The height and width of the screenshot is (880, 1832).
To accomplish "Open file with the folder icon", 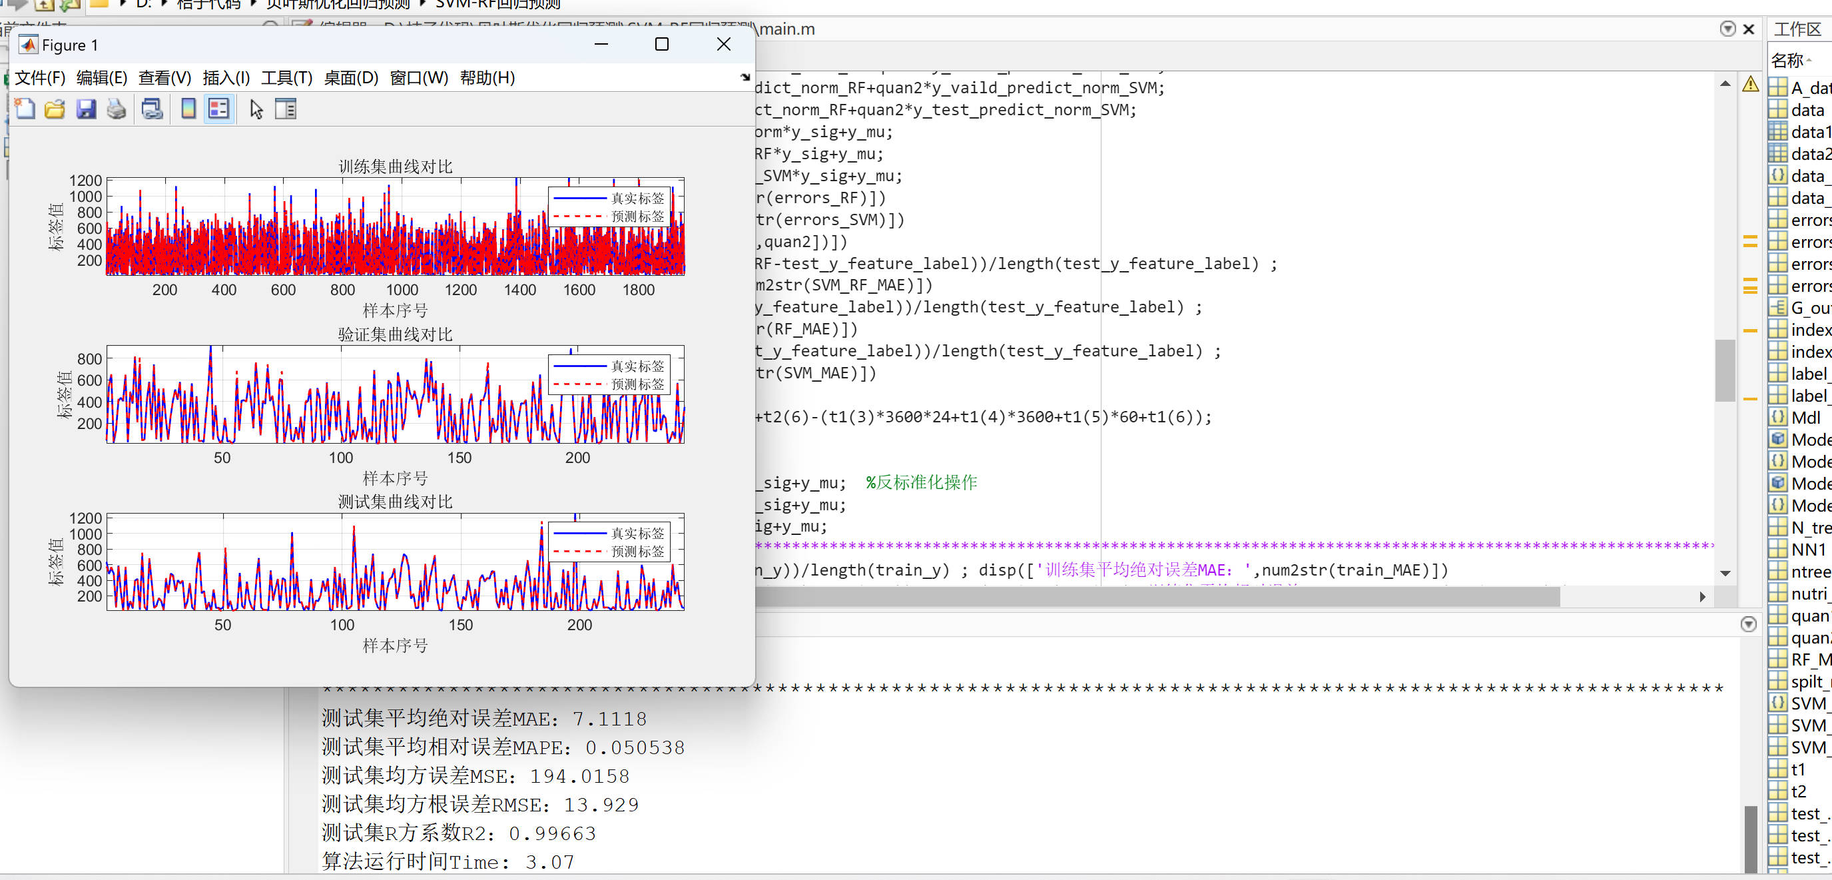I will pyautogui.click(x=55, y=109).
